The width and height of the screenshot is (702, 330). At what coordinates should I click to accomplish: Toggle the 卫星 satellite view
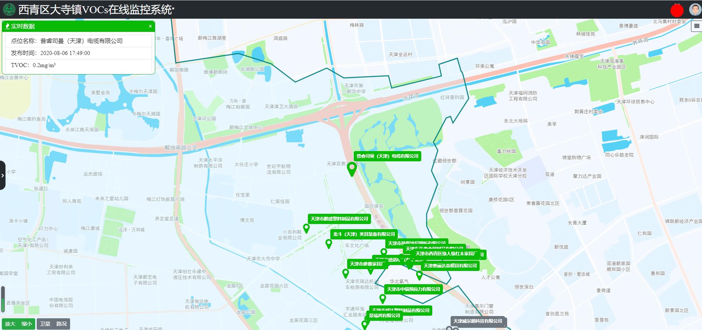(45, 324)
